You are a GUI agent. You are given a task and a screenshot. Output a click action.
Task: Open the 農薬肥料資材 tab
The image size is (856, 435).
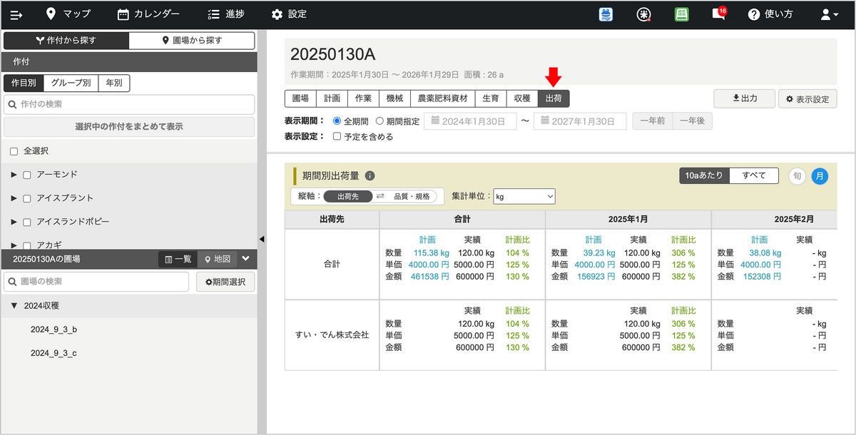[x=442, y=98]
